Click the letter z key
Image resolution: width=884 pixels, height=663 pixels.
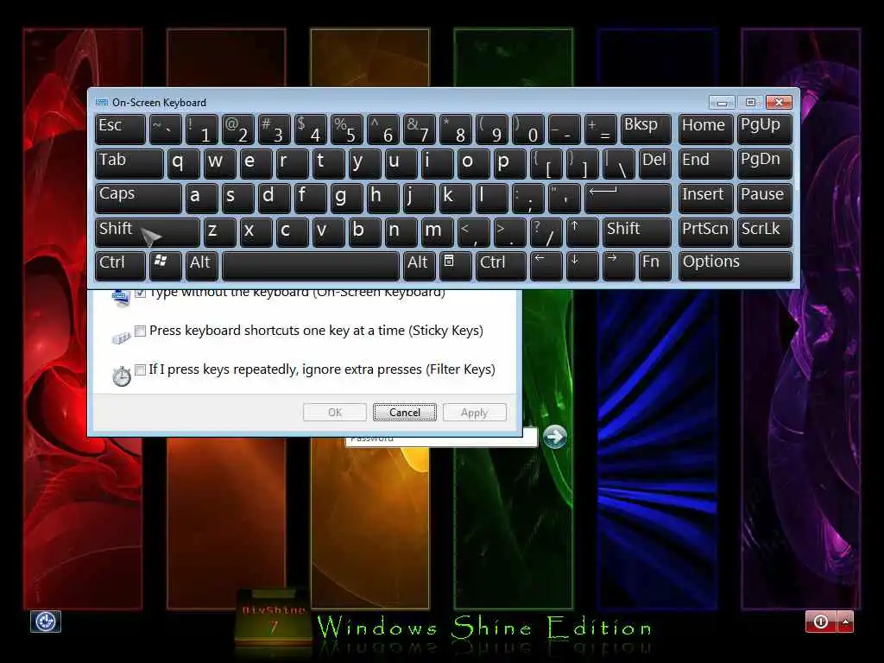[219, 231]
